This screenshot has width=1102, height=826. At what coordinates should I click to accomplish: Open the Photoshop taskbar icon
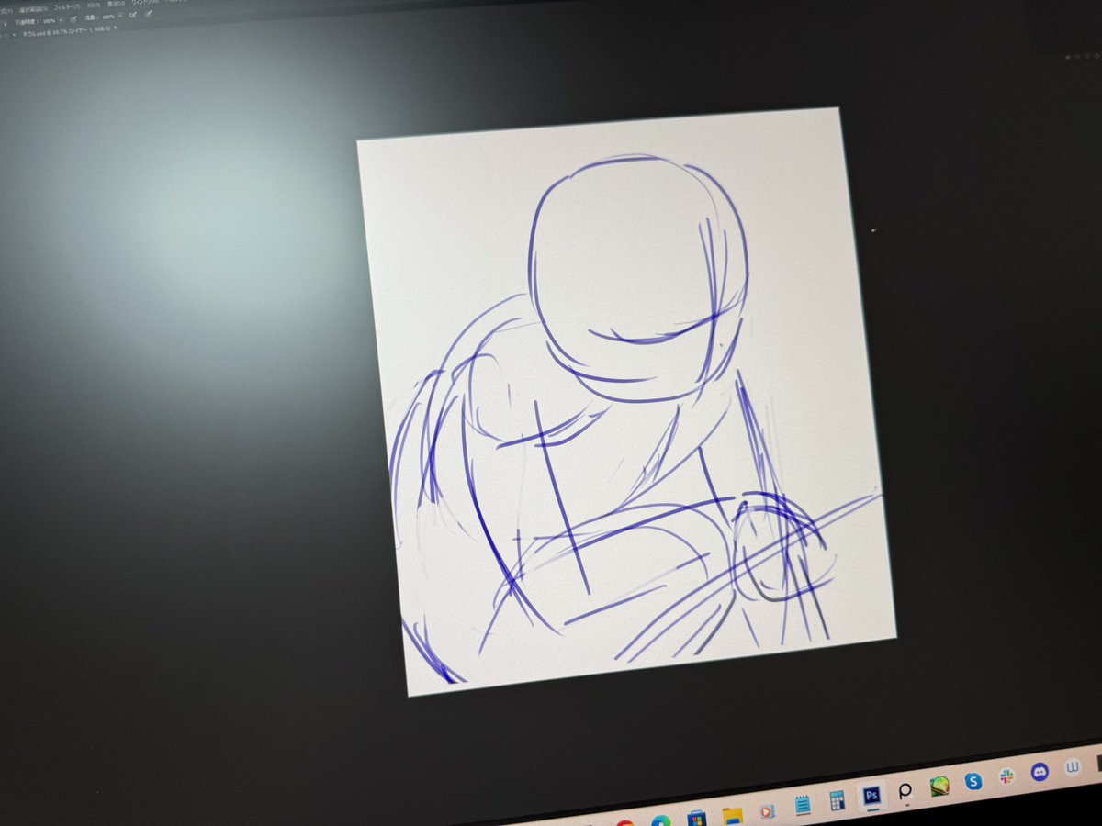click(x=871, y=795)
